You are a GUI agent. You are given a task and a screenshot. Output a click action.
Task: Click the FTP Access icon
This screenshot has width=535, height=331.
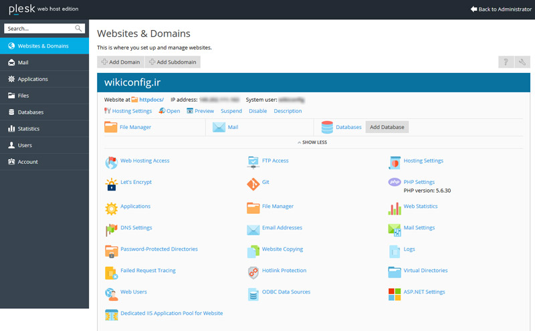point(253,162)
